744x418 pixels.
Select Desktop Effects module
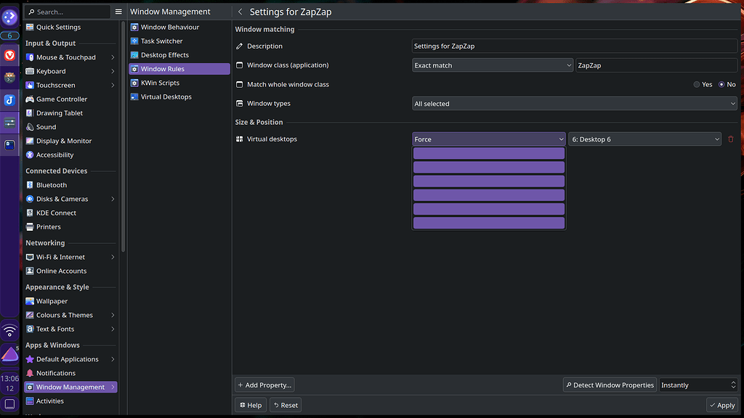[x=179, y=55]
